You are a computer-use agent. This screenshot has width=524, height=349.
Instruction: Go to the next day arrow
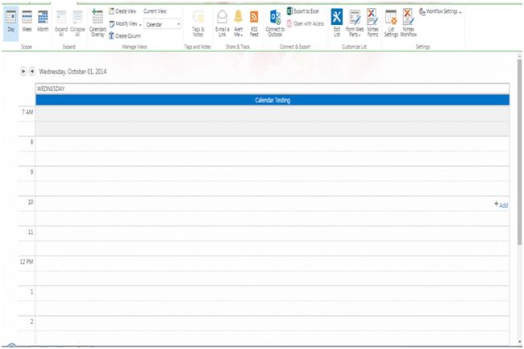(32, 72)
